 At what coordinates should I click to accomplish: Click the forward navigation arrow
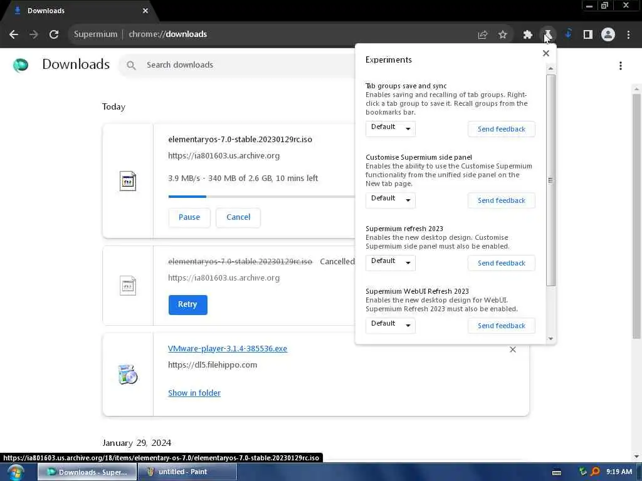pyautogui.click(x=34, y=34)
